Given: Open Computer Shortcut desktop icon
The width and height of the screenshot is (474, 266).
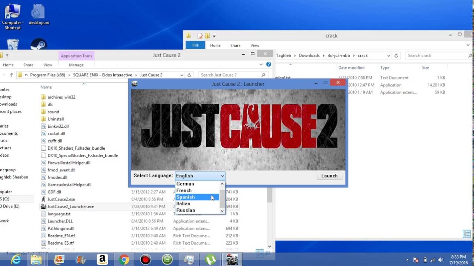Looking at the screenshot, I should click(13, 17).
